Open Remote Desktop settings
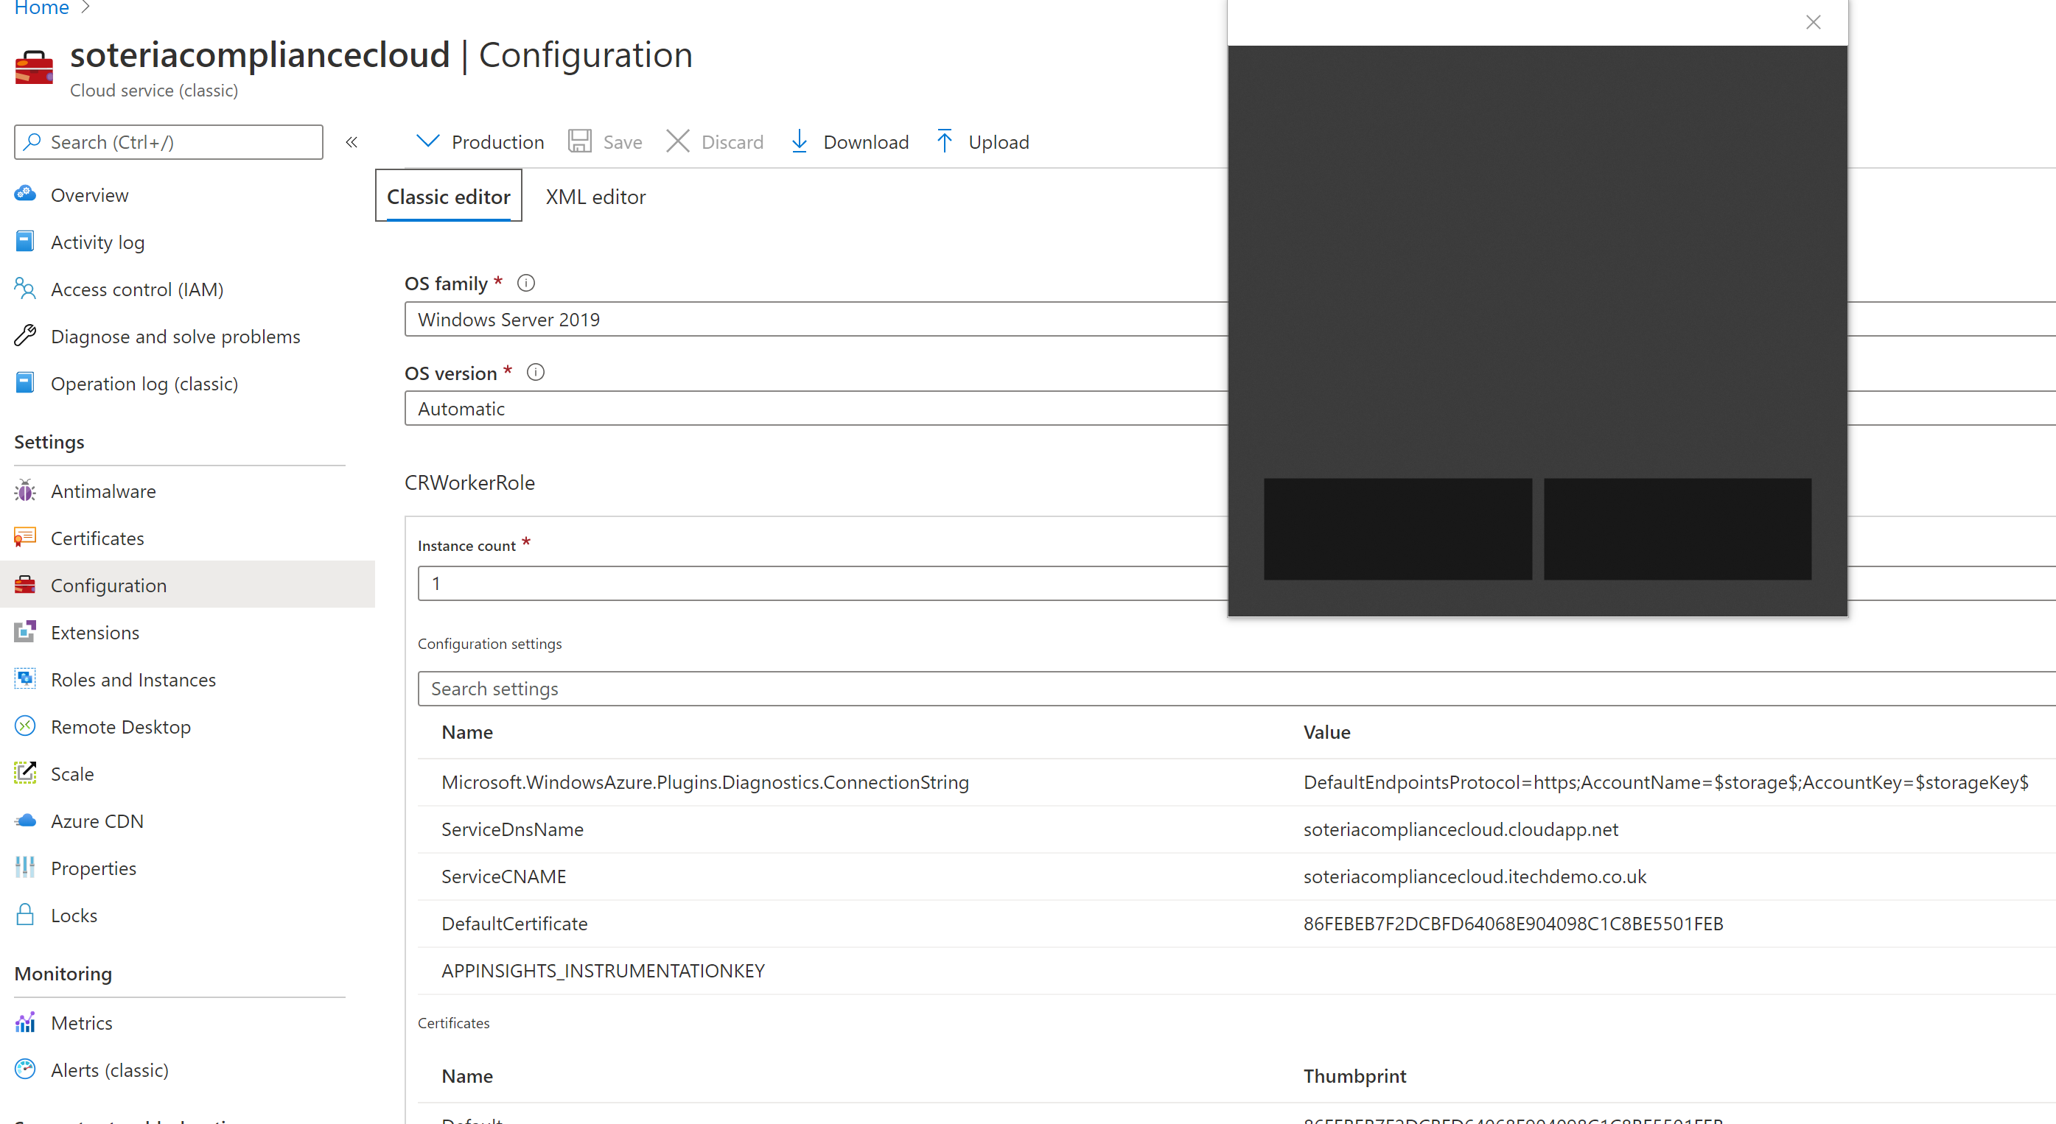This screenshot has height=1124, width=2056. tap(121, 726)
